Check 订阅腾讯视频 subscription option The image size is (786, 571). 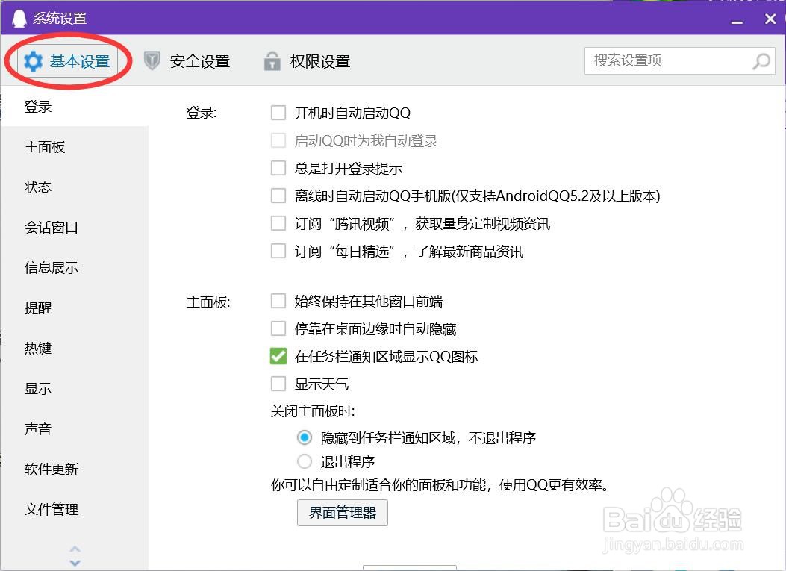click(278, 223)
